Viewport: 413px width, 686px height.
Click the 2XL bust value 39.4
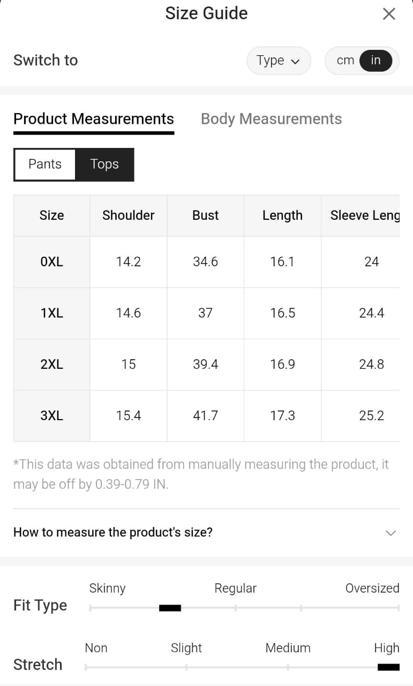pos(205,364)
